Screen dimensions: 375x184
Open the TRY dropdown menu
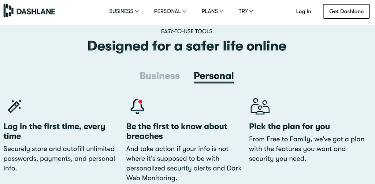[x=246, y=11]
